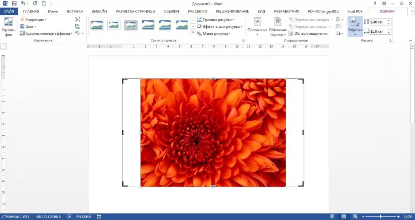Click ЧИСЛО СЛОВ: 0 in status bar
The width and height of the screenshot is (415, 220).
tap(48, 217)
